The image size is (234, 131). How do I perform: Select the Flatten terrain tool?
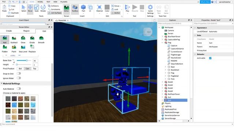coord(5,49)
